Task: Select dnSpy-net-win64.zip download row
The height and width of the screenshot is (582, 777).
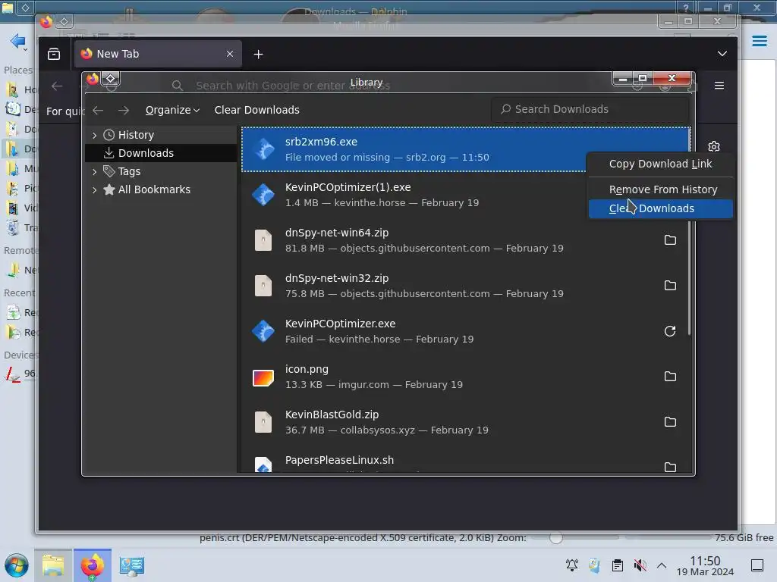Action: coord(466,240)
